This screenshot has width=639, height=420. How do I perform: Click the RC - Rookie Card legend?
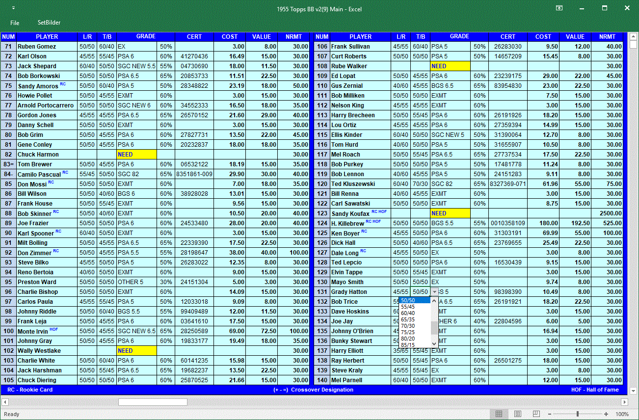[x=30, y=390]
